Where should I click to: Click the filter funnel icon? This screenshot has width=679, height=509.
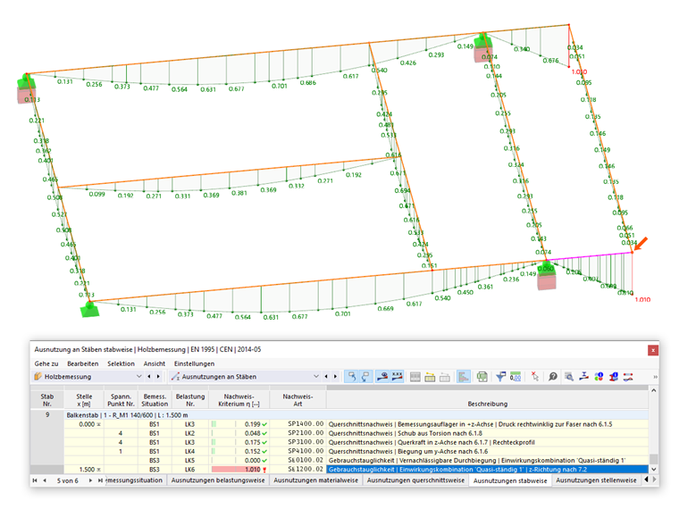pos(500,377)
